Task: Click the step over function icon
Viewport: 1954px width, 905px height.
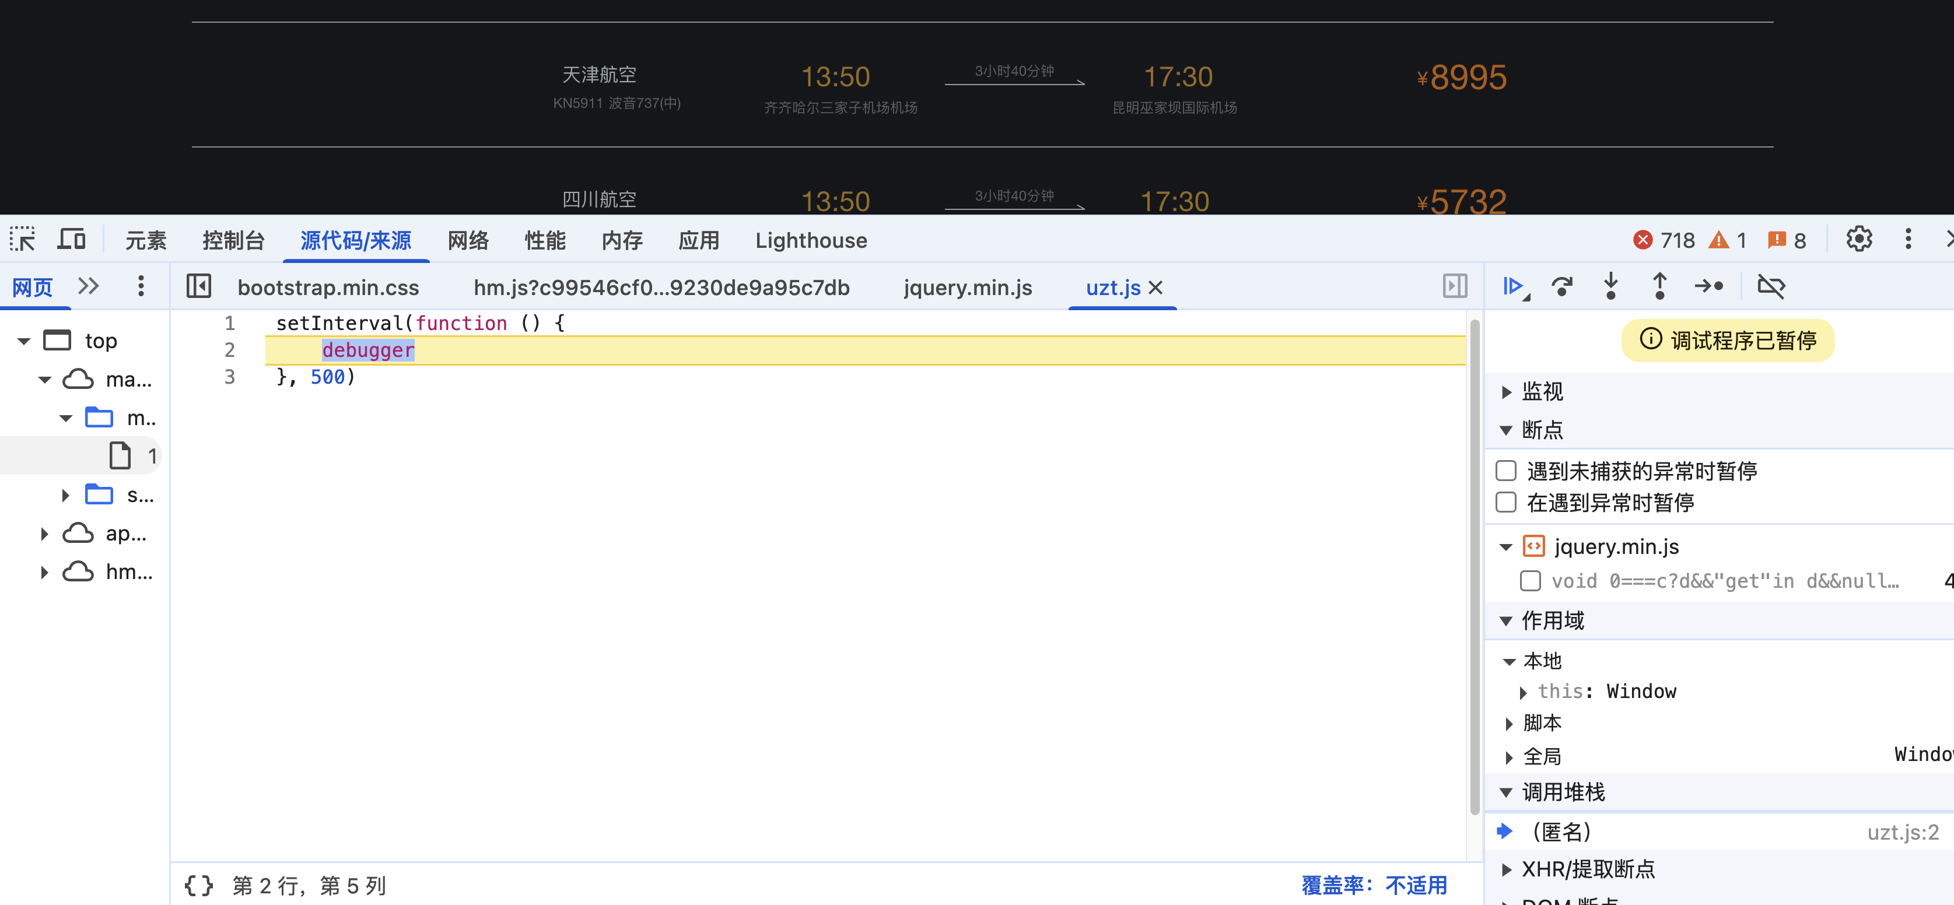Action: tap(1562, 286)
